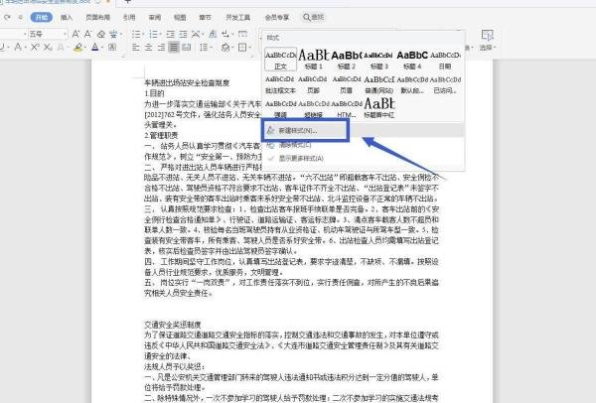Apply the 标题 4 style

pyautogui.click(x=412, y=60)
